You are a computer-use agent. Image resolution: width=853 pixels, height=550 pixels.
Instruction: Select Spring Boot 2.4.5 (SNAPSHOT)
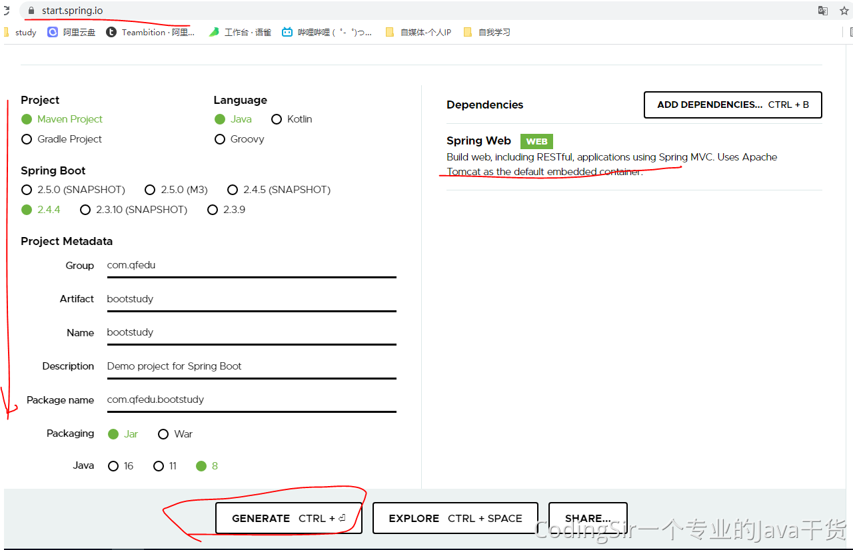pyautogui.click(x=279, y=190)
